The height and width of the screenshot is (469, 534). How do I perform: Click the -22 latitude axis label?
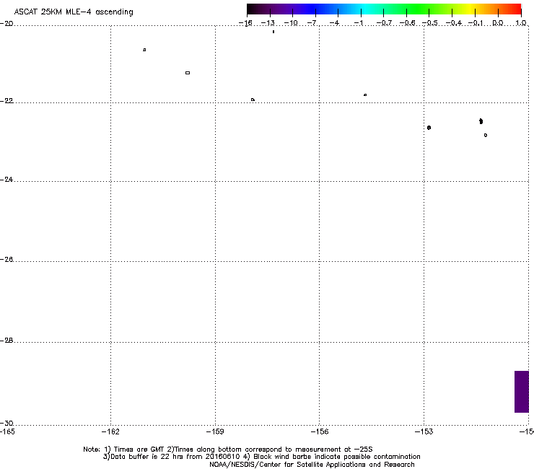(x=6, y=101)
